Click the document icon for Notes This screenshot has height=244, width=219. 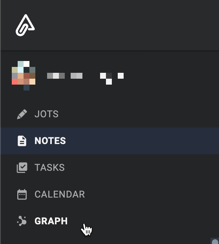(x=22, y=141)
